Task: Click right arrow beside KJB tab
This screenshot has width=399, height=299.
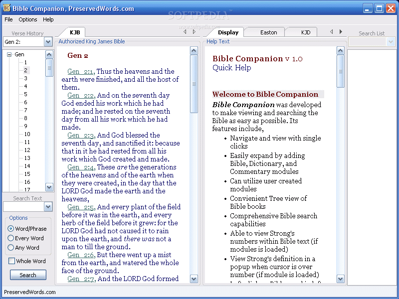Action: [194, 32]
